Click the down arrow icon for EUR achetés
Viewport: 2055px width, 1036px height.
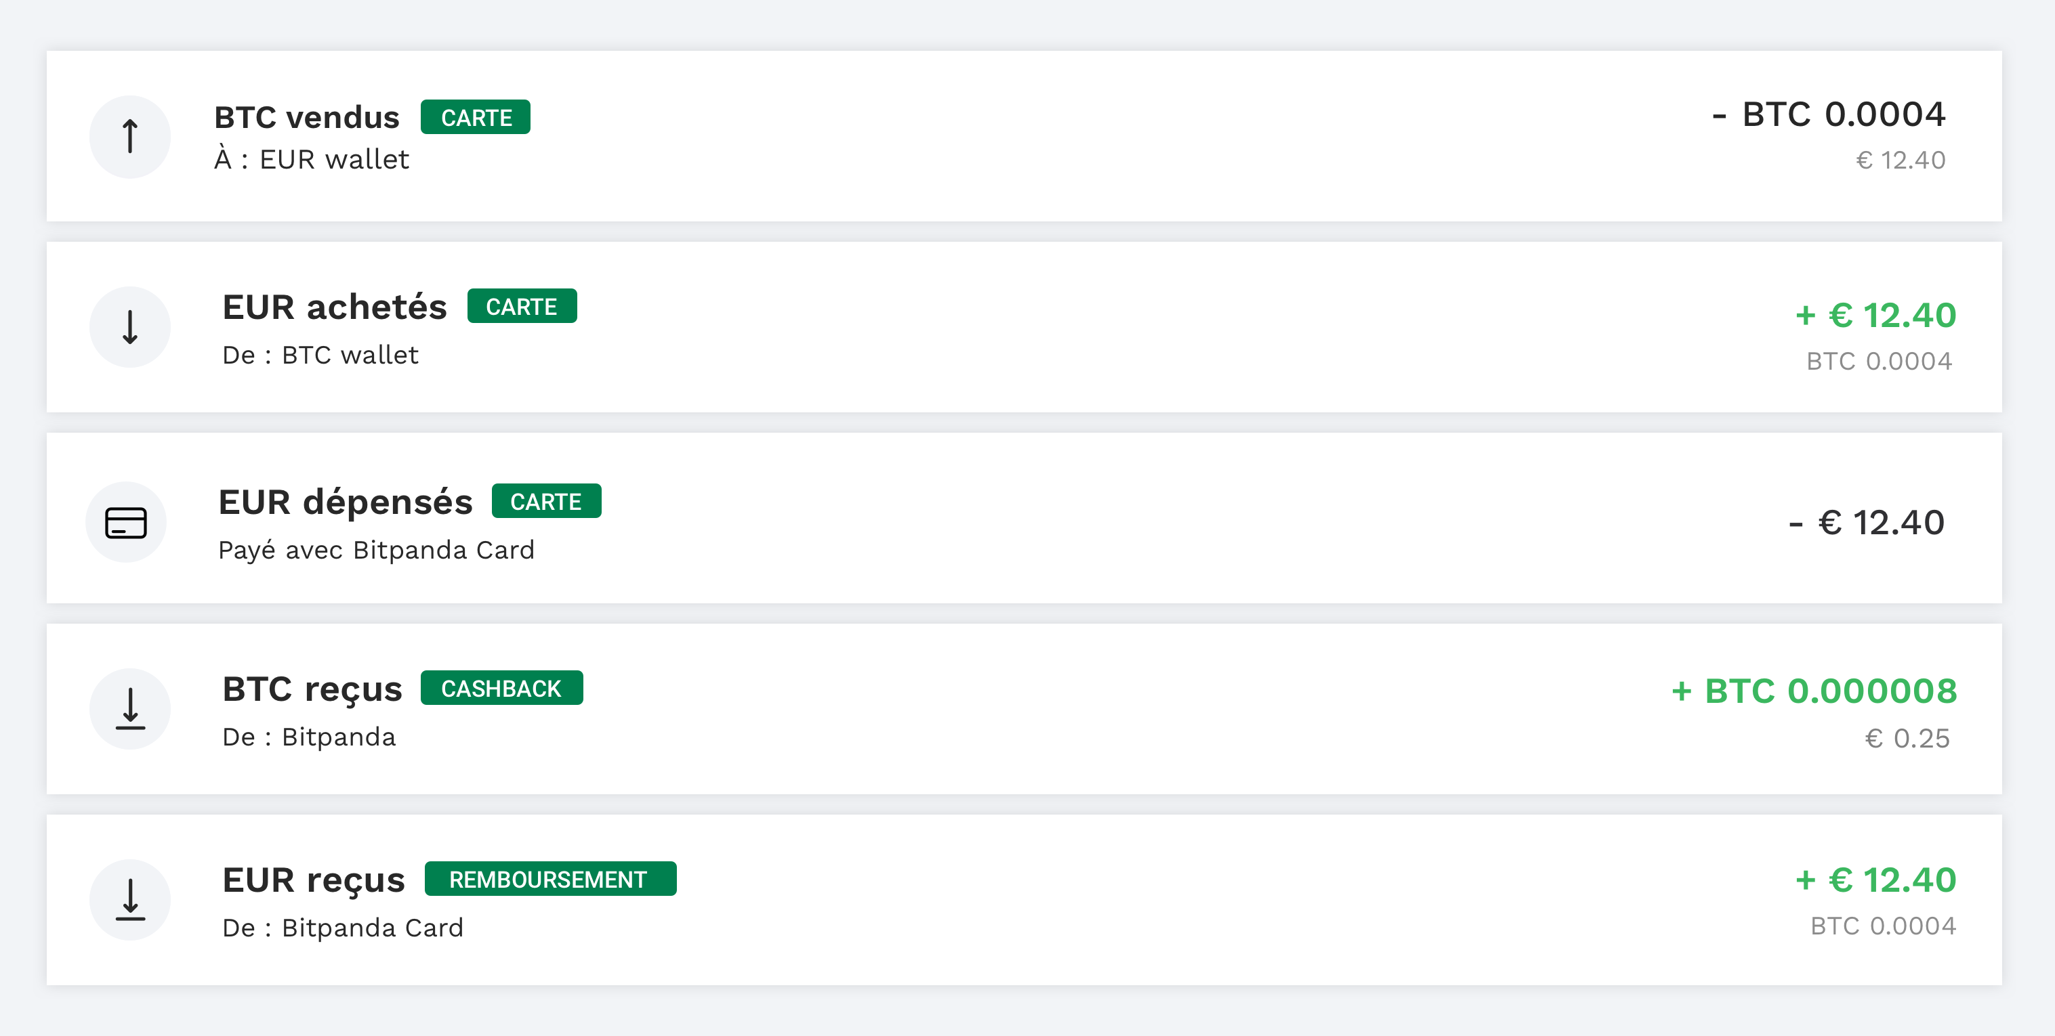(130, 327)
